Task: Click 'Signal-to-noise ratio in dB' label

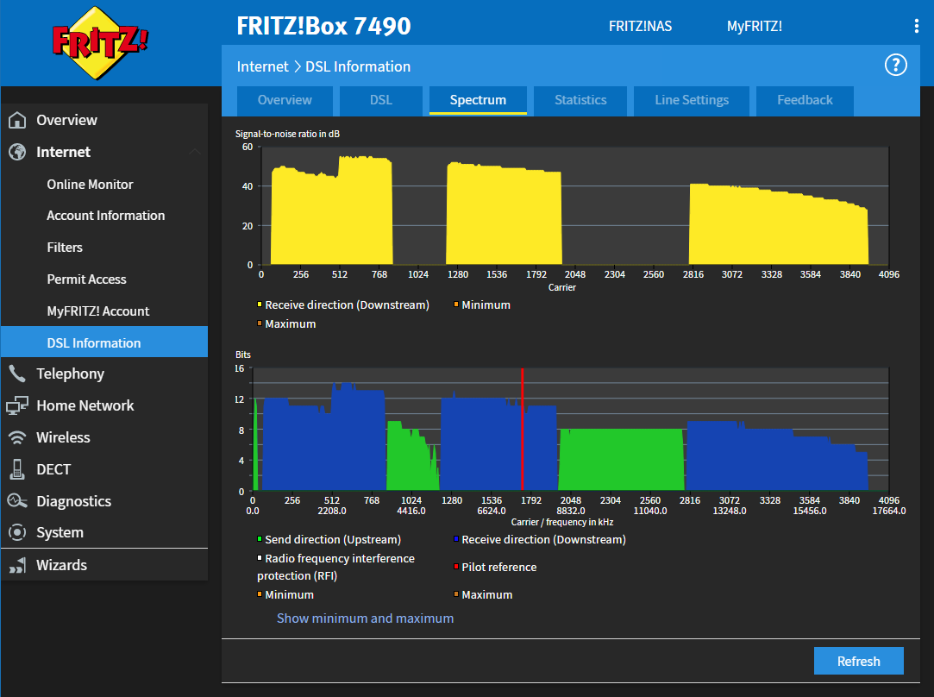Action: click(x=287, y=134)
